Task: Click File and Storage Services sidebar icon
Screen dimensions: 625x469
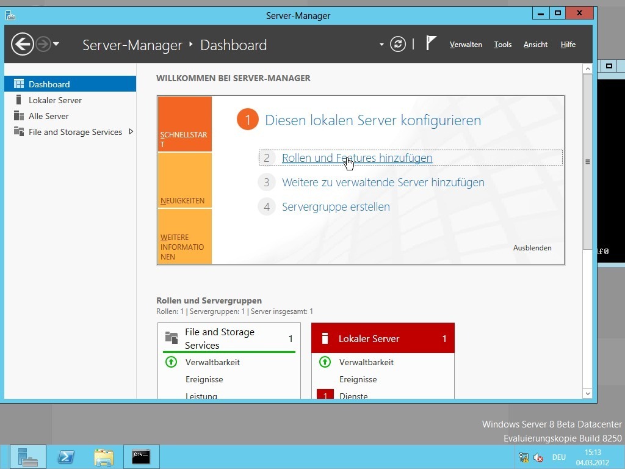Action: (19, 131)
